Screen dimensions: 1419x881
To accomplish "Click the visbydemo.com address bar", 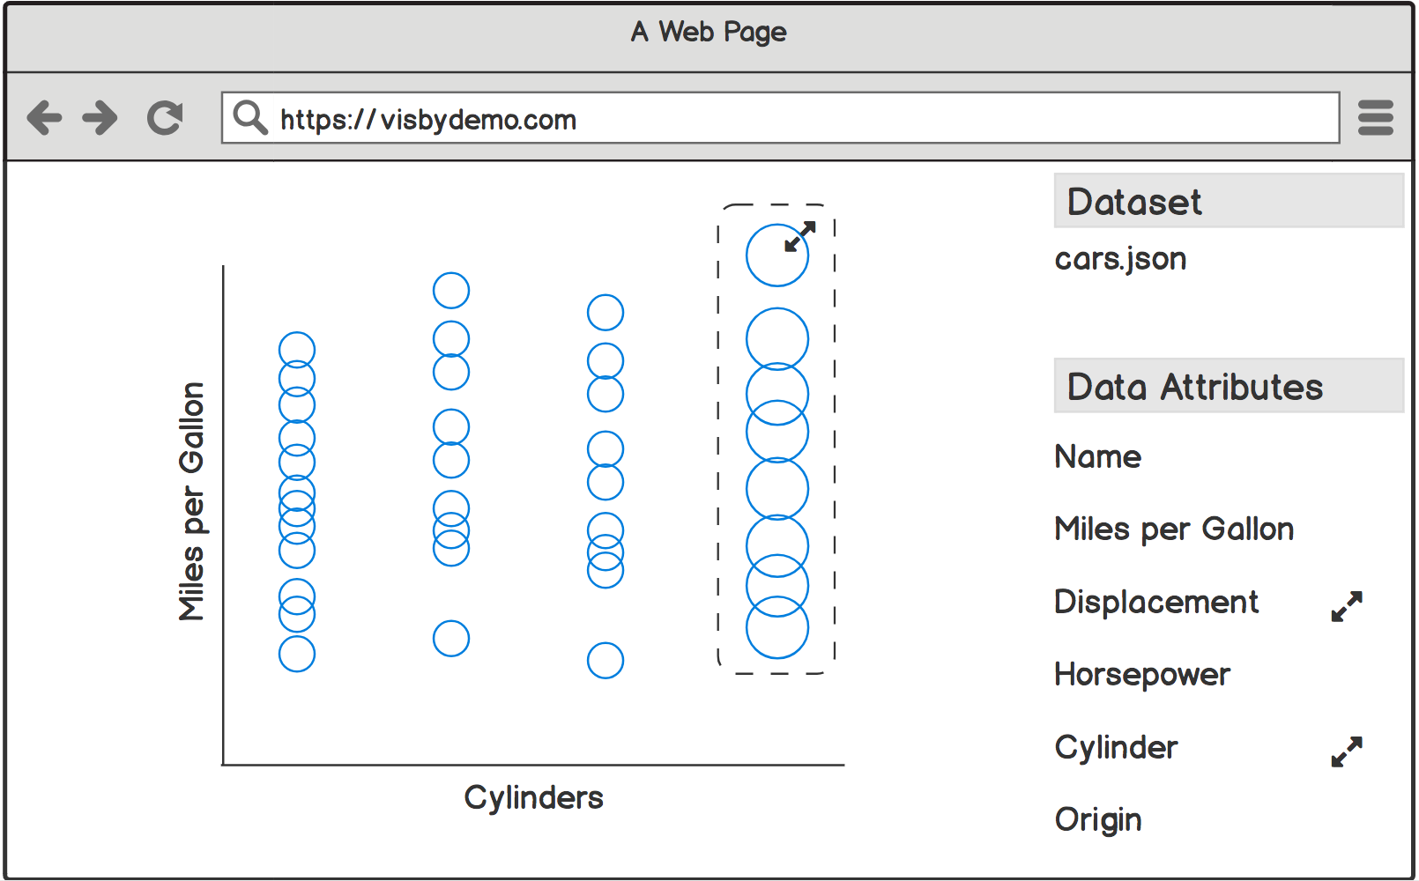I will coord(793,118).
